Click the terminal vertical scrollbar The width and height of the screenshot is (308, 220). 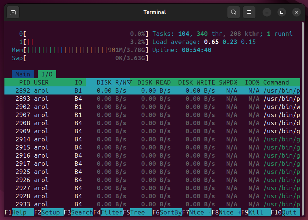[303, 119]
